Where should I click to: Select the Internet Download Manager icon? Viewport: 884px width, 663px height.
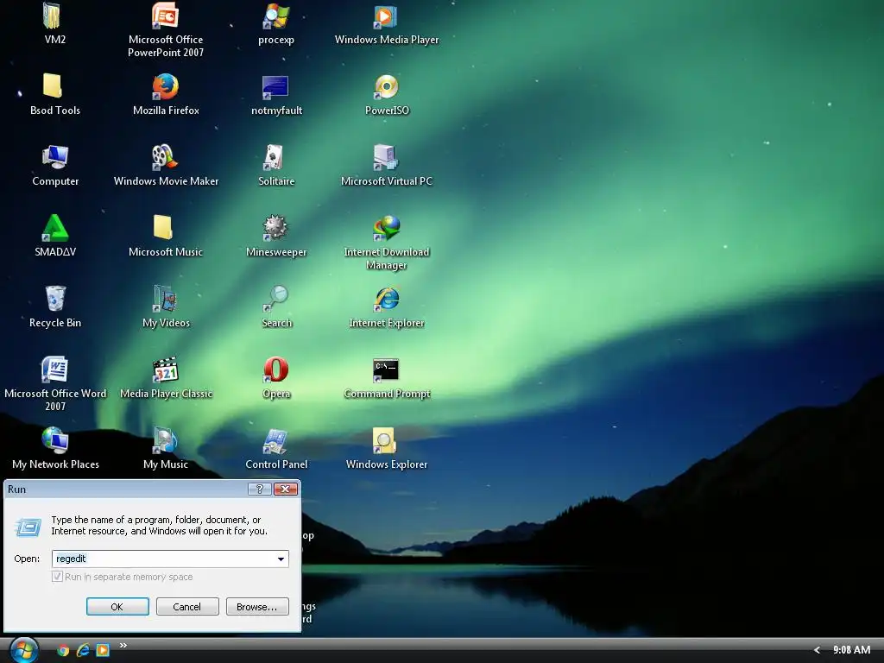(387, 228)
